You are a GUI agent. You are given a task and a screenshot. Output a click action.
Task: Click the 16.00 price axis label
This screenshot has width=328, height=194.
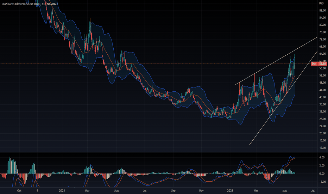point(322,140)
